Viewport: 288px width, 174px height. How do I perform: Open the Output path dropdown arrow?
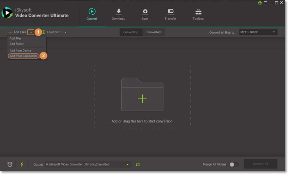(127, 165)
